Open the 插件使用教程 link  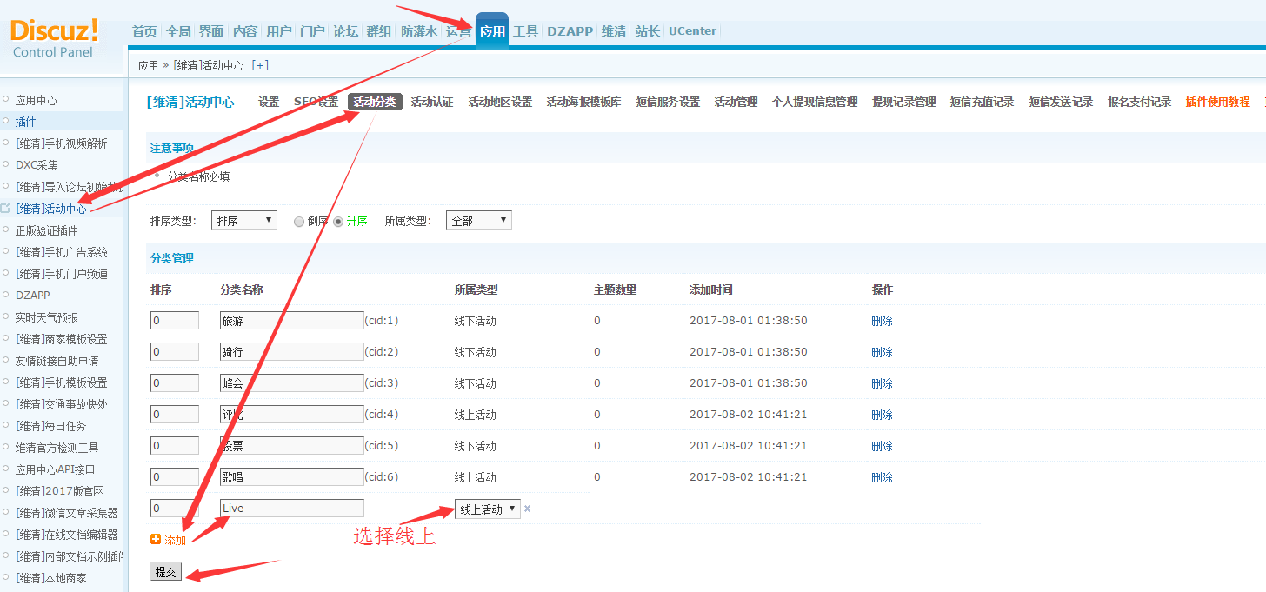point(1217,102)
